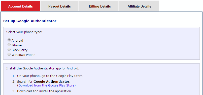Image resolution: width=203 pixels, height=95 pixels.
Task: Click the 'iPhone' text label
Action: click(17, 45)
